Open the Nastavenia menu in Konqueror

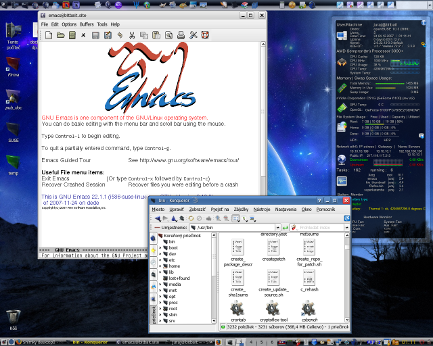pyautogui.click(x=286, y=209)
